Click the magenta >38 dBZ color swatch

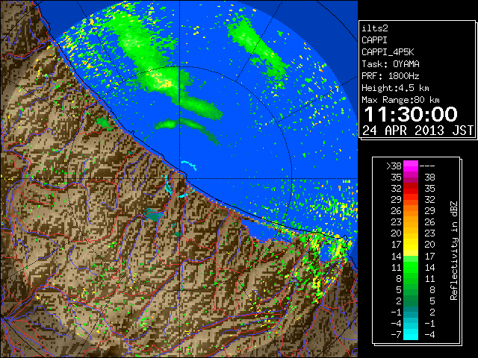tap(411, 166)
